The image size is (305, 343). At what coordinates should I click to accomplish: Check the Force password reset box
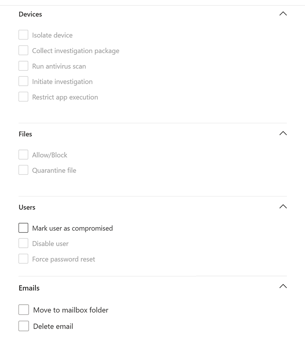click(x=24, y=259)
